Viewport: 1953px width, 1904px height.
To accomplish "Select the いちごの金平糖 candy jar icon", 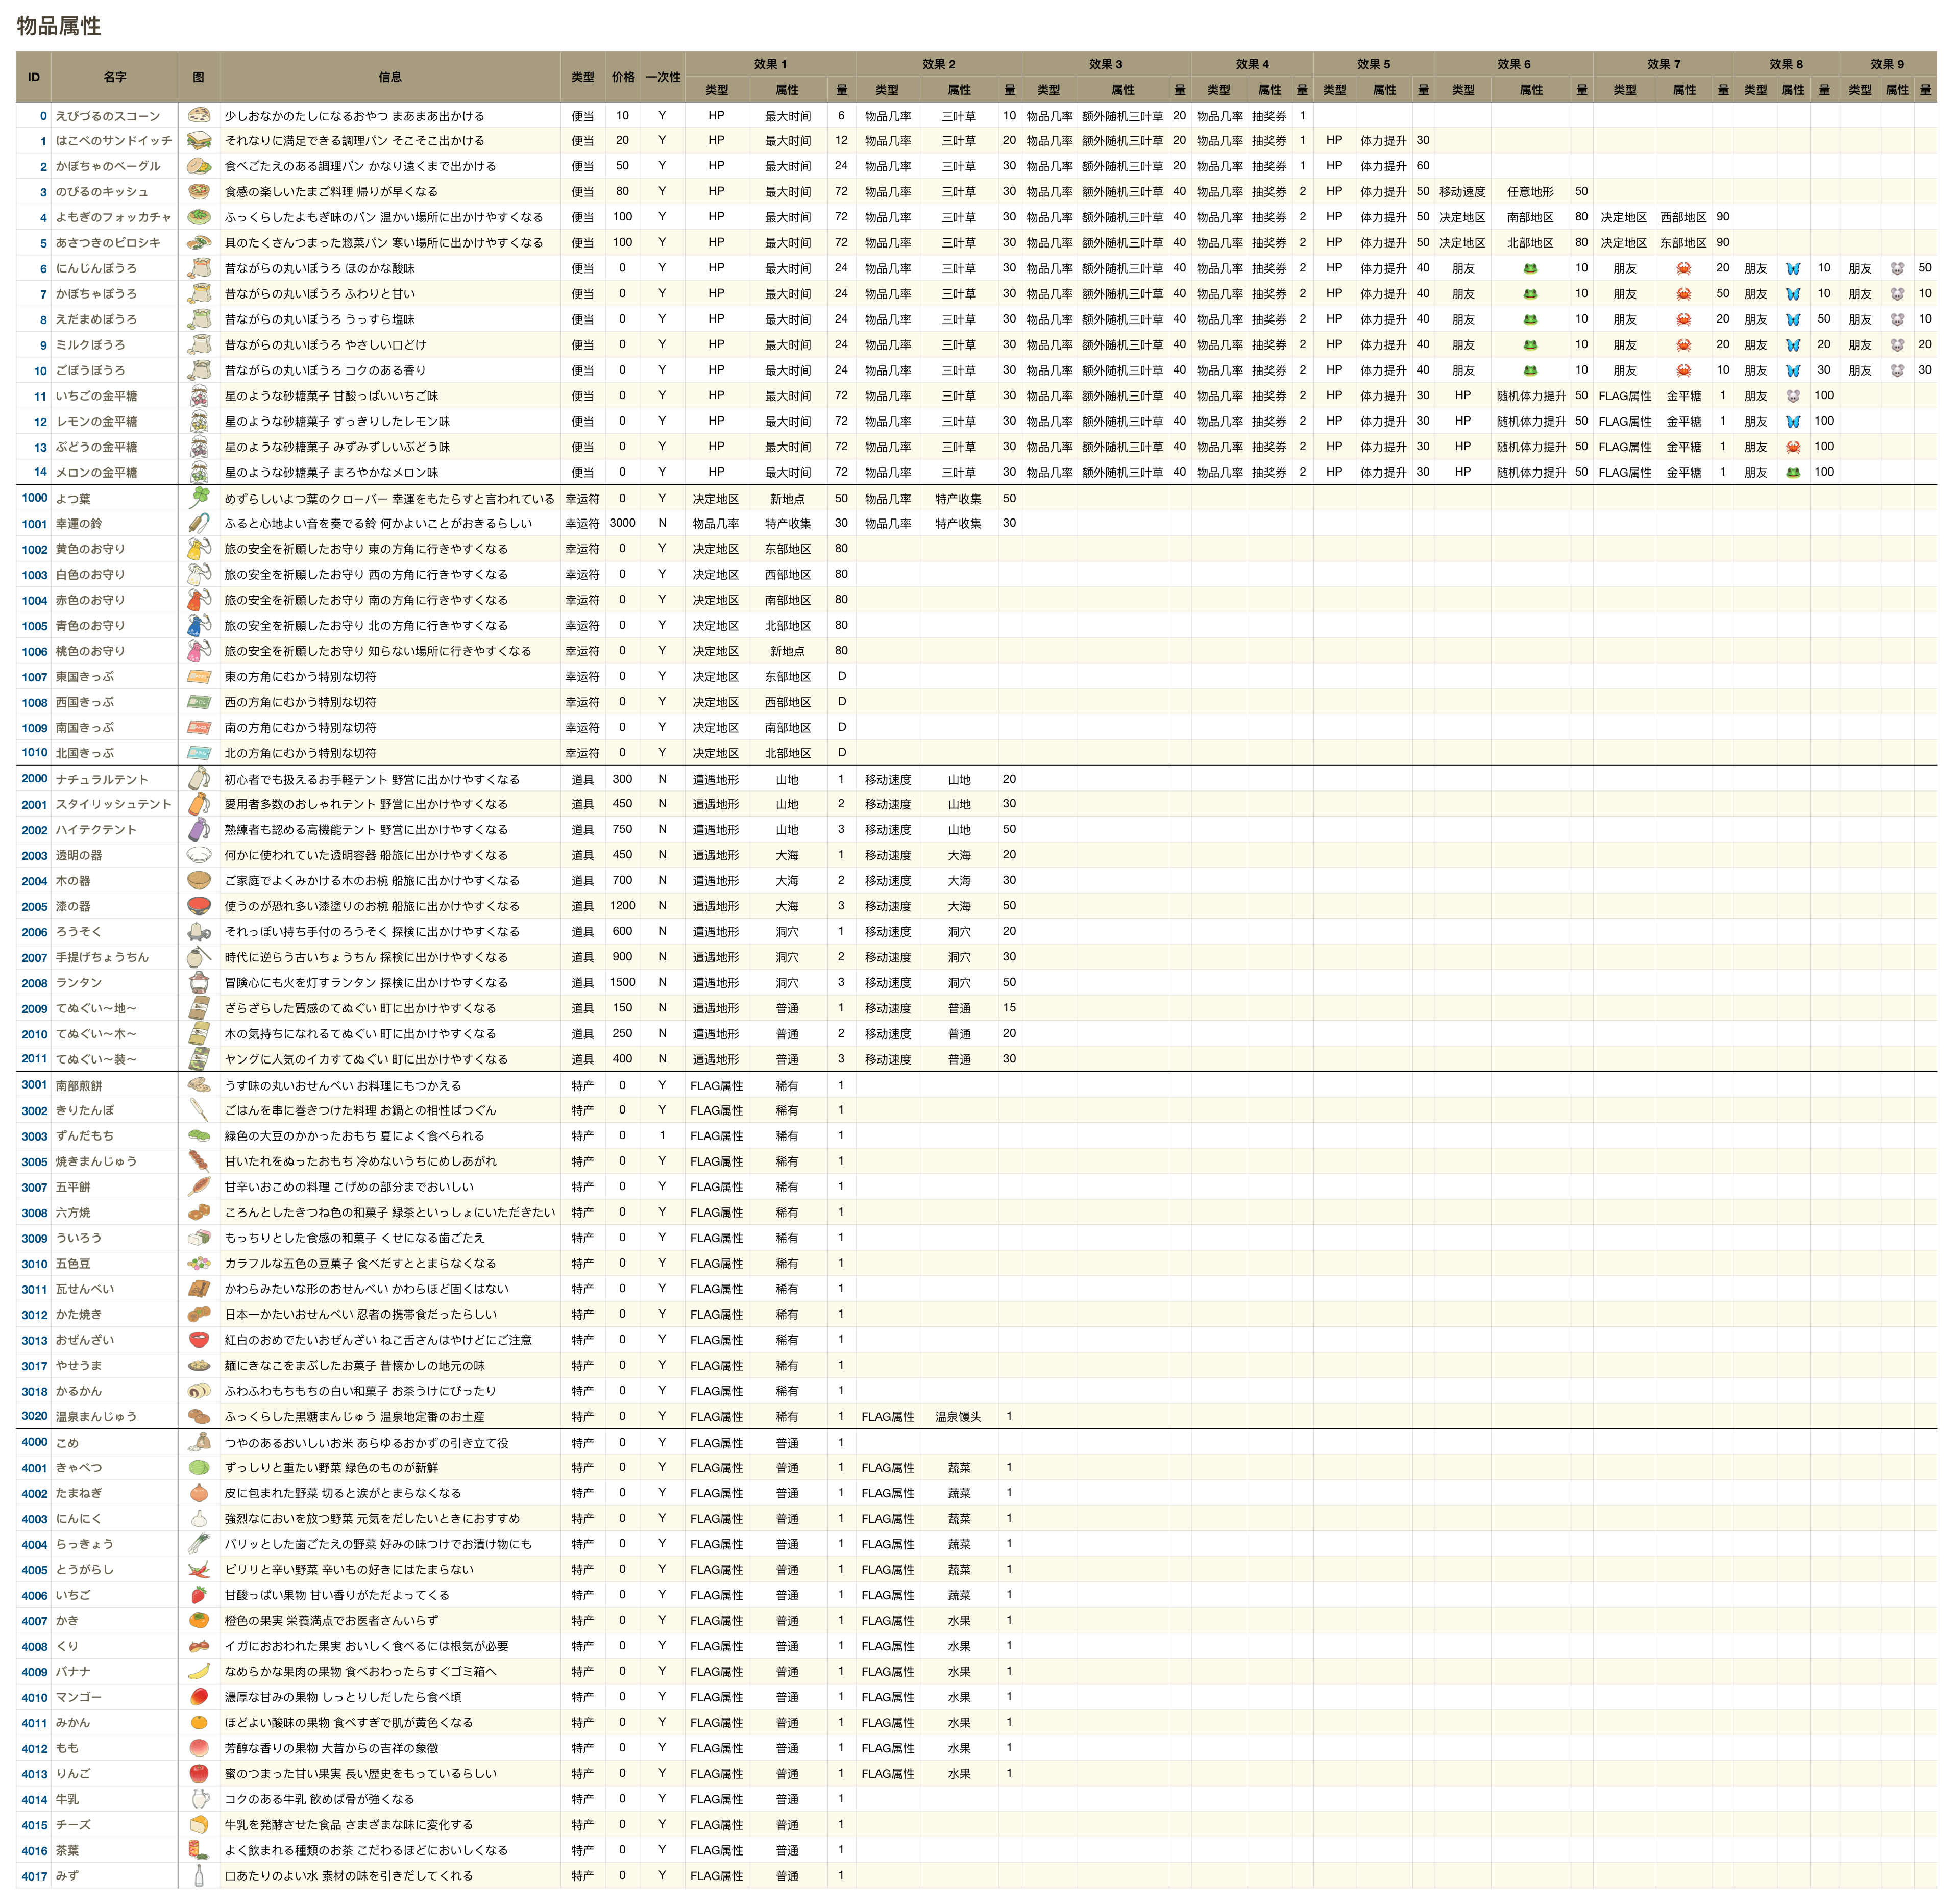I will [x=199, y=396].
